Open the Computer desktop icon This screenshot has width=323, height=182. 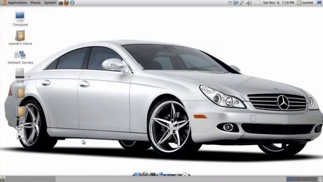point(20,19)
